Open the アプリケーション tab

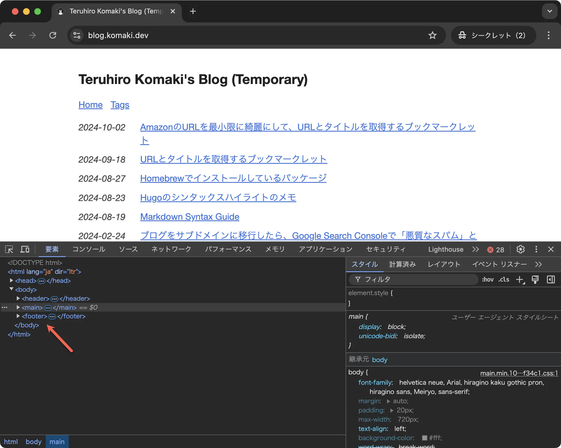pos(326,249)
